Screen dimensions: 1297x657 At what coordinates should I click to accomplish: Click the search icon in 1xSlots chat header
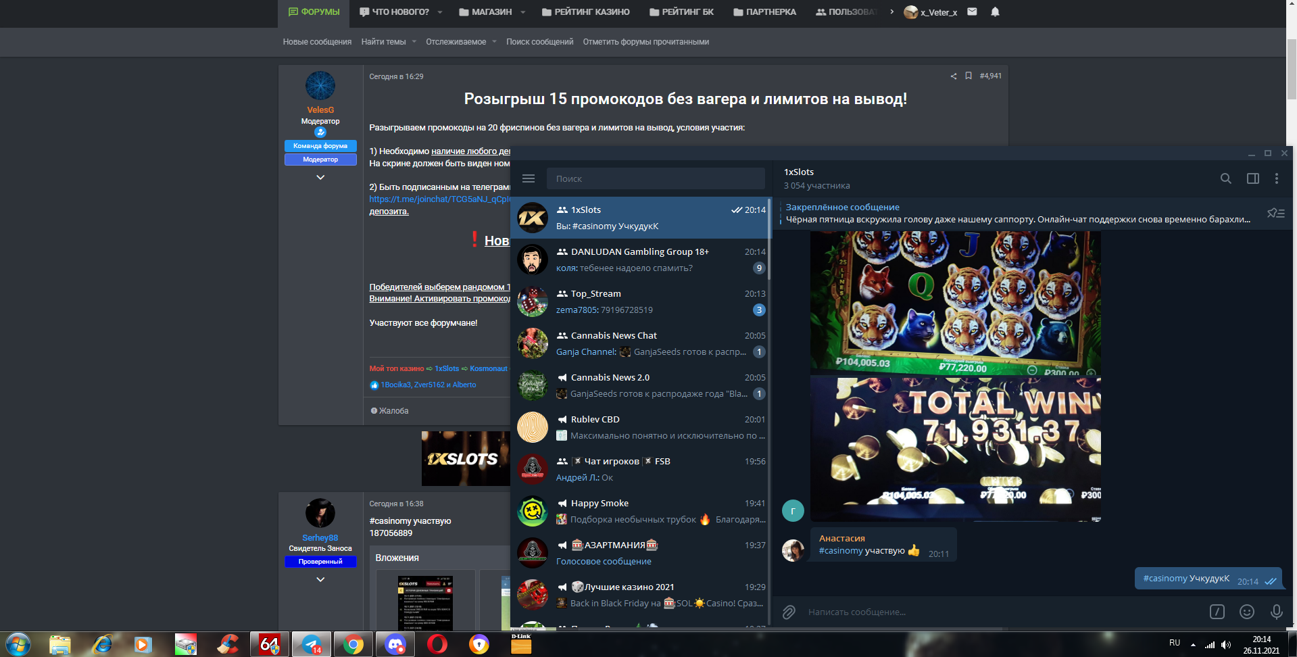click(x=1225, y=178)
